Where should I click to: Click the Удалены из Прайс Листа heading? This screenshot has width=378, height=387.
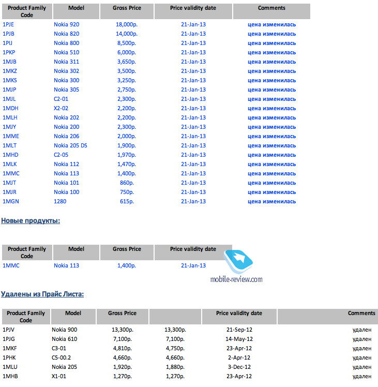click(x=42, y=294)
